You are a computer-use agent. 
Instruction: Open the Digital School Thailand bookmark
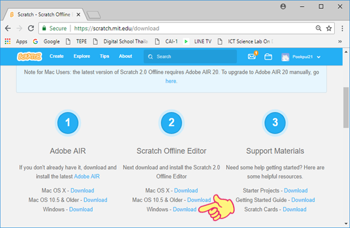(120, 41)
